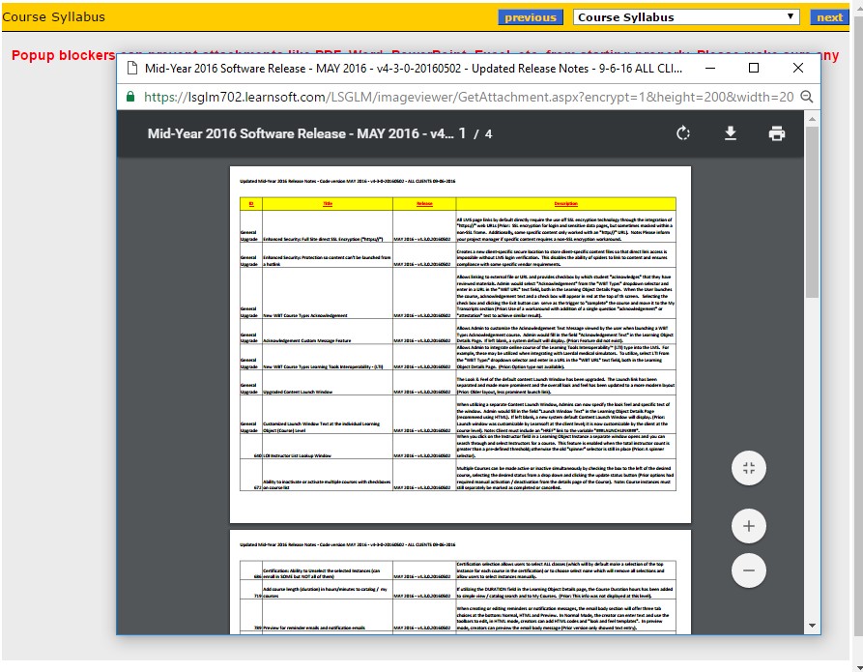Select the learnsoft.com URL in address bar
Screen dimensions: 863x672
[x=464, y=97]
